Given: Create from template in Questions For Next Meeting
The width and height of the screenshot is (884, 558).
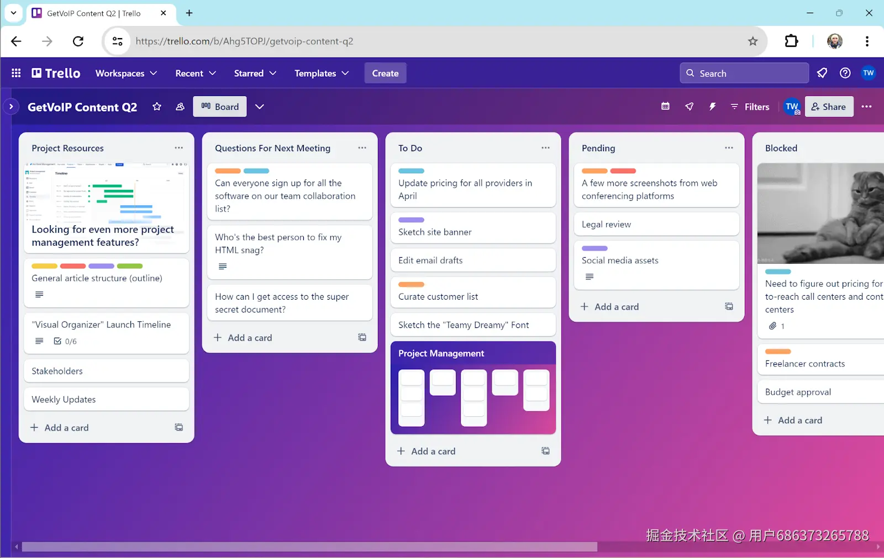Looking at the screenshot, I should [362, 338].
